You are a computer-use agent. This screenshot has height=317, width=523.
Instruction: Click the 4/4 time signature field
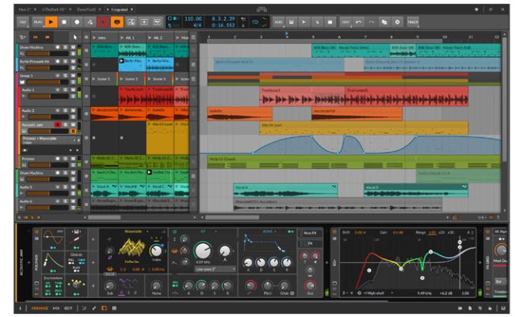point(197,25)
